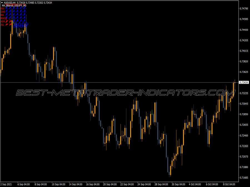Click the 14 Sep 04:00 time label

(x=76, y=184)
